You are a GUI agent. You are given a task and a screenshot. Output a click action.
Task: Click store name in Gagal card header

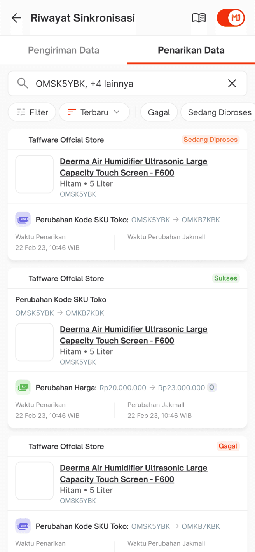click(x=66, y=446)
